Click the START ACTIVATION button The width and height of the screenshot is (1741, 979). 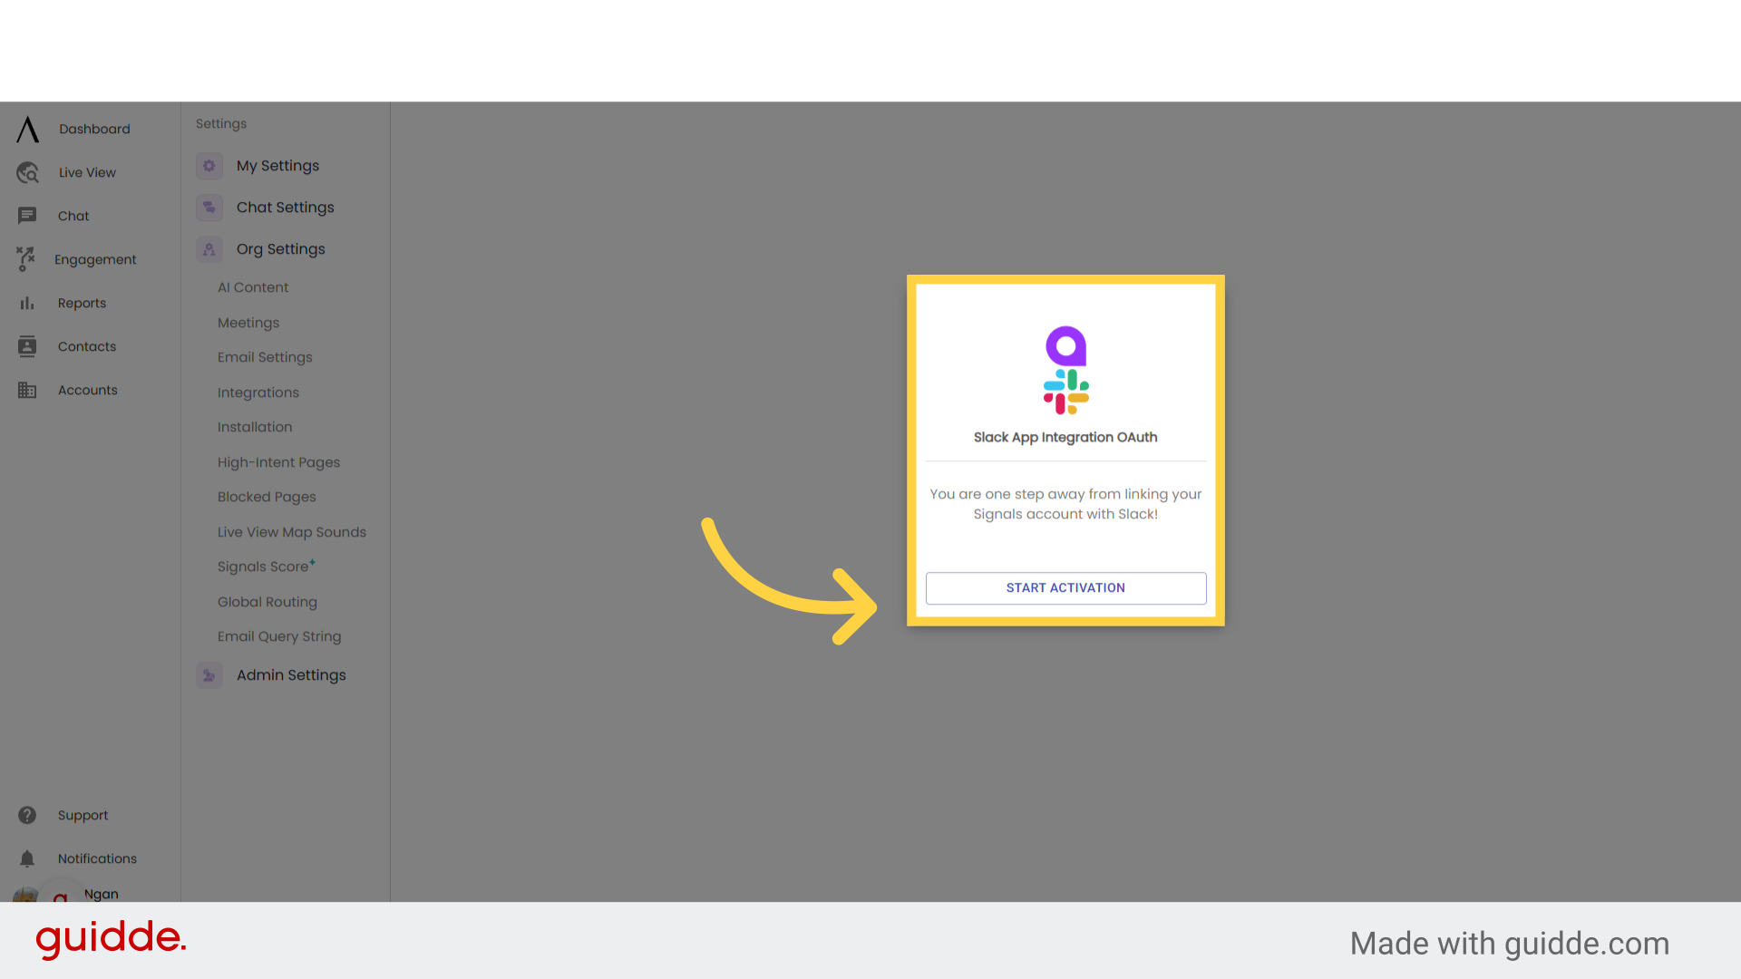point(1065,587)
